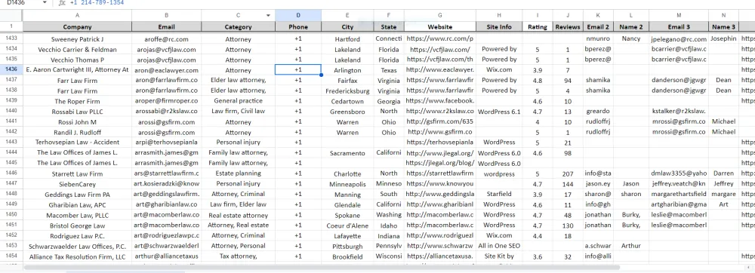Click the Hartford city cell
This screenshot has height=273, width=755.
coord(347,39)
